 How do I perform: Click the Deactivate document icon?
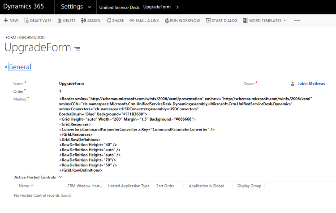tap(26, 20)
